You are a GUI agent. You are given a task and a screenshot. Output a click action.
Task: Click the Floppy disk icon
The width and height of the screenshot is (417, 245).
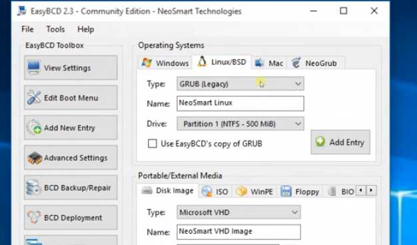click(286, 191)
